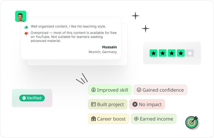Image resolution: width=214 pixels, height=138 pixels.
Task: Select the fifth grey rating star
Action: tap(190, 53)
